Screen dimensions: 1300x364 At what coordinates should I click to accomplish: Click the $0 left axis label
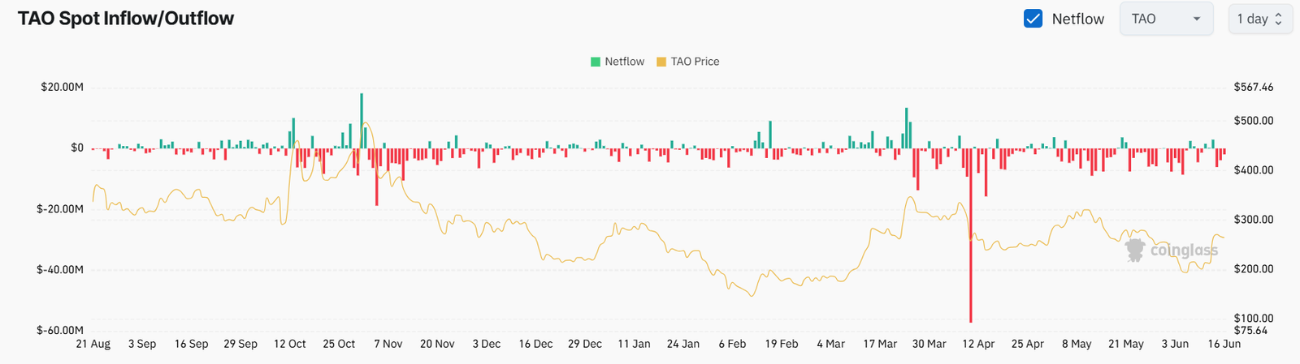77,148
